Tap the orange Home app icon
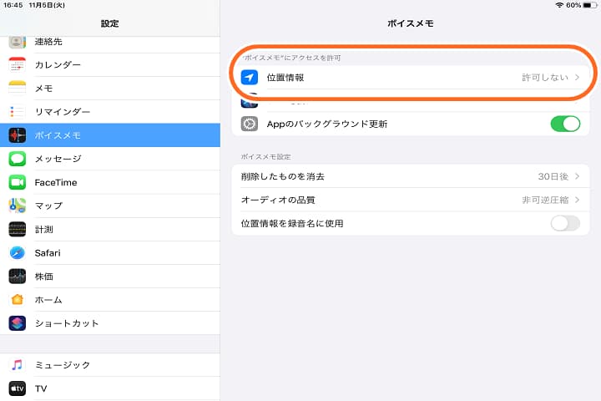 18,300
